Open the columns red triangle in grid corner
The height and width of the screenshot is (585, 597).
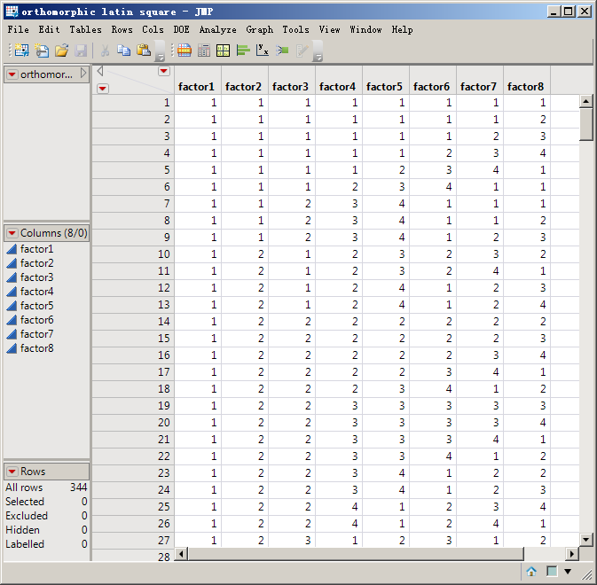(164, 71)
